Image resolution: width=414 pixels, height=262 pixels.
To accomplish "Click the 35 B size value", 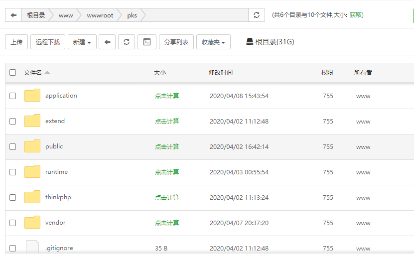I will 161,248.
